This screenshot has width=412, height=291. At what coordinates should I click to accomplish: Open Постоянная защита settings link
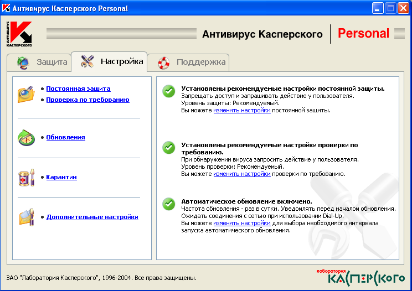[78, 89]
